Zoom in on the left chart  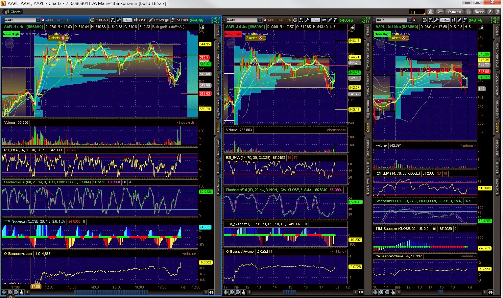point(10,292)
